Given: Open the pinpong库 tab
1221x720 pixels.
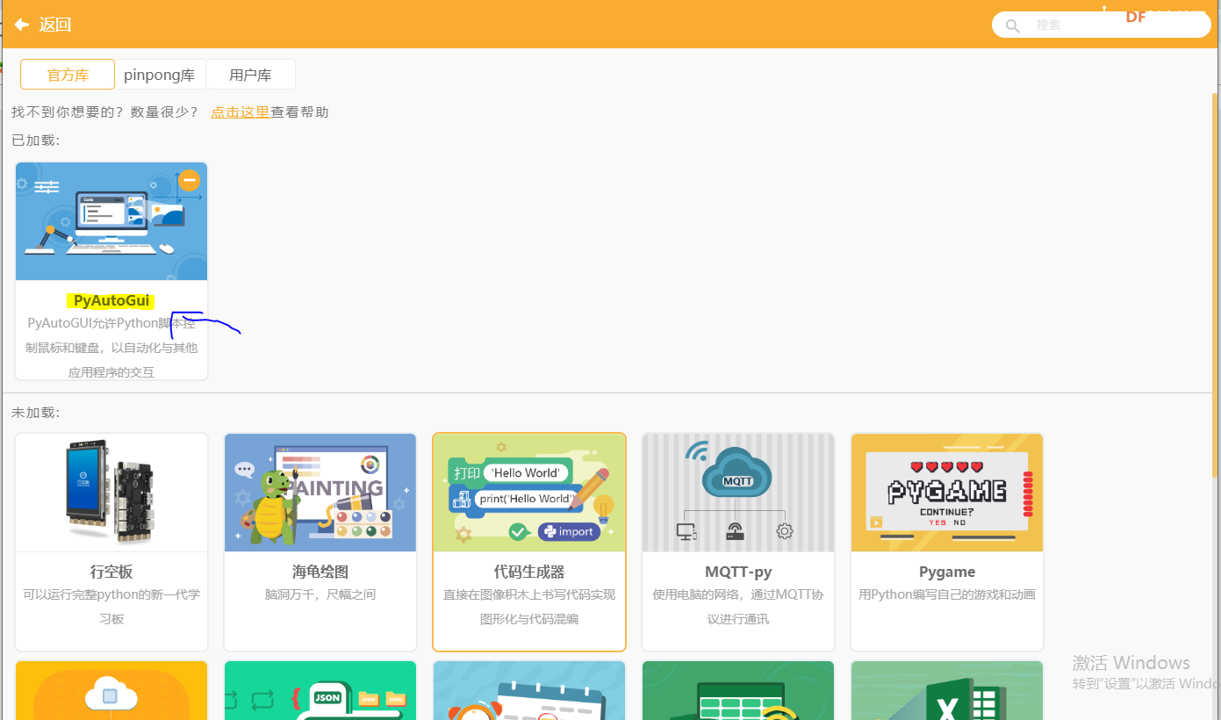Looking at the screenshot, I should click(160, 75).
